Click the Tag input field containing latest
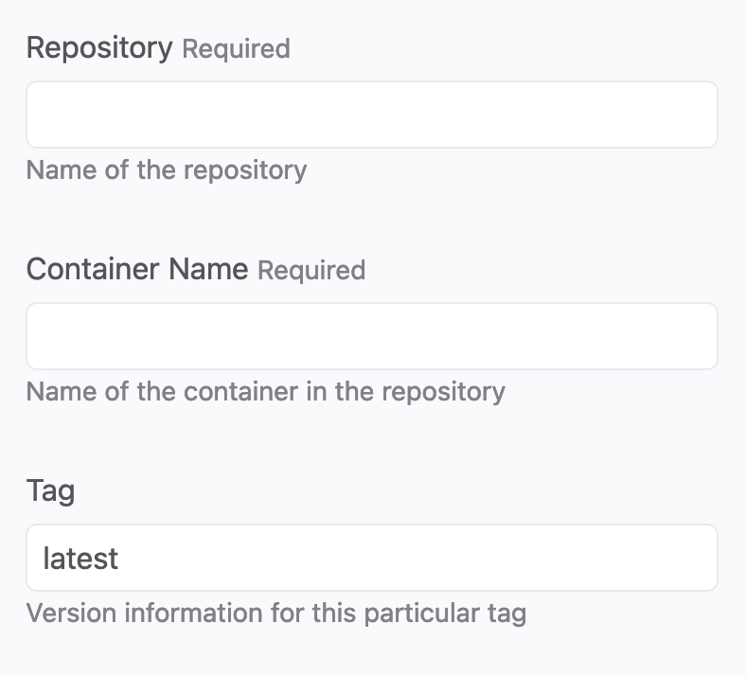 (x=371, y=558)
